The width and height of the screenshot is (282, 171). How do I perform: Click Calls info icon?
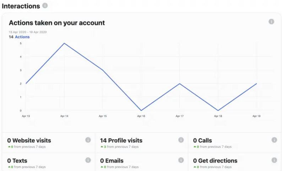pos(274,140)
